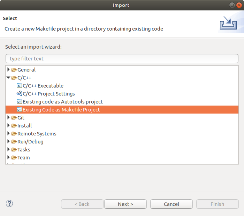244x216 pixels.
Task: Click the Remote Systems folder icon
Action: pos(14,134)
